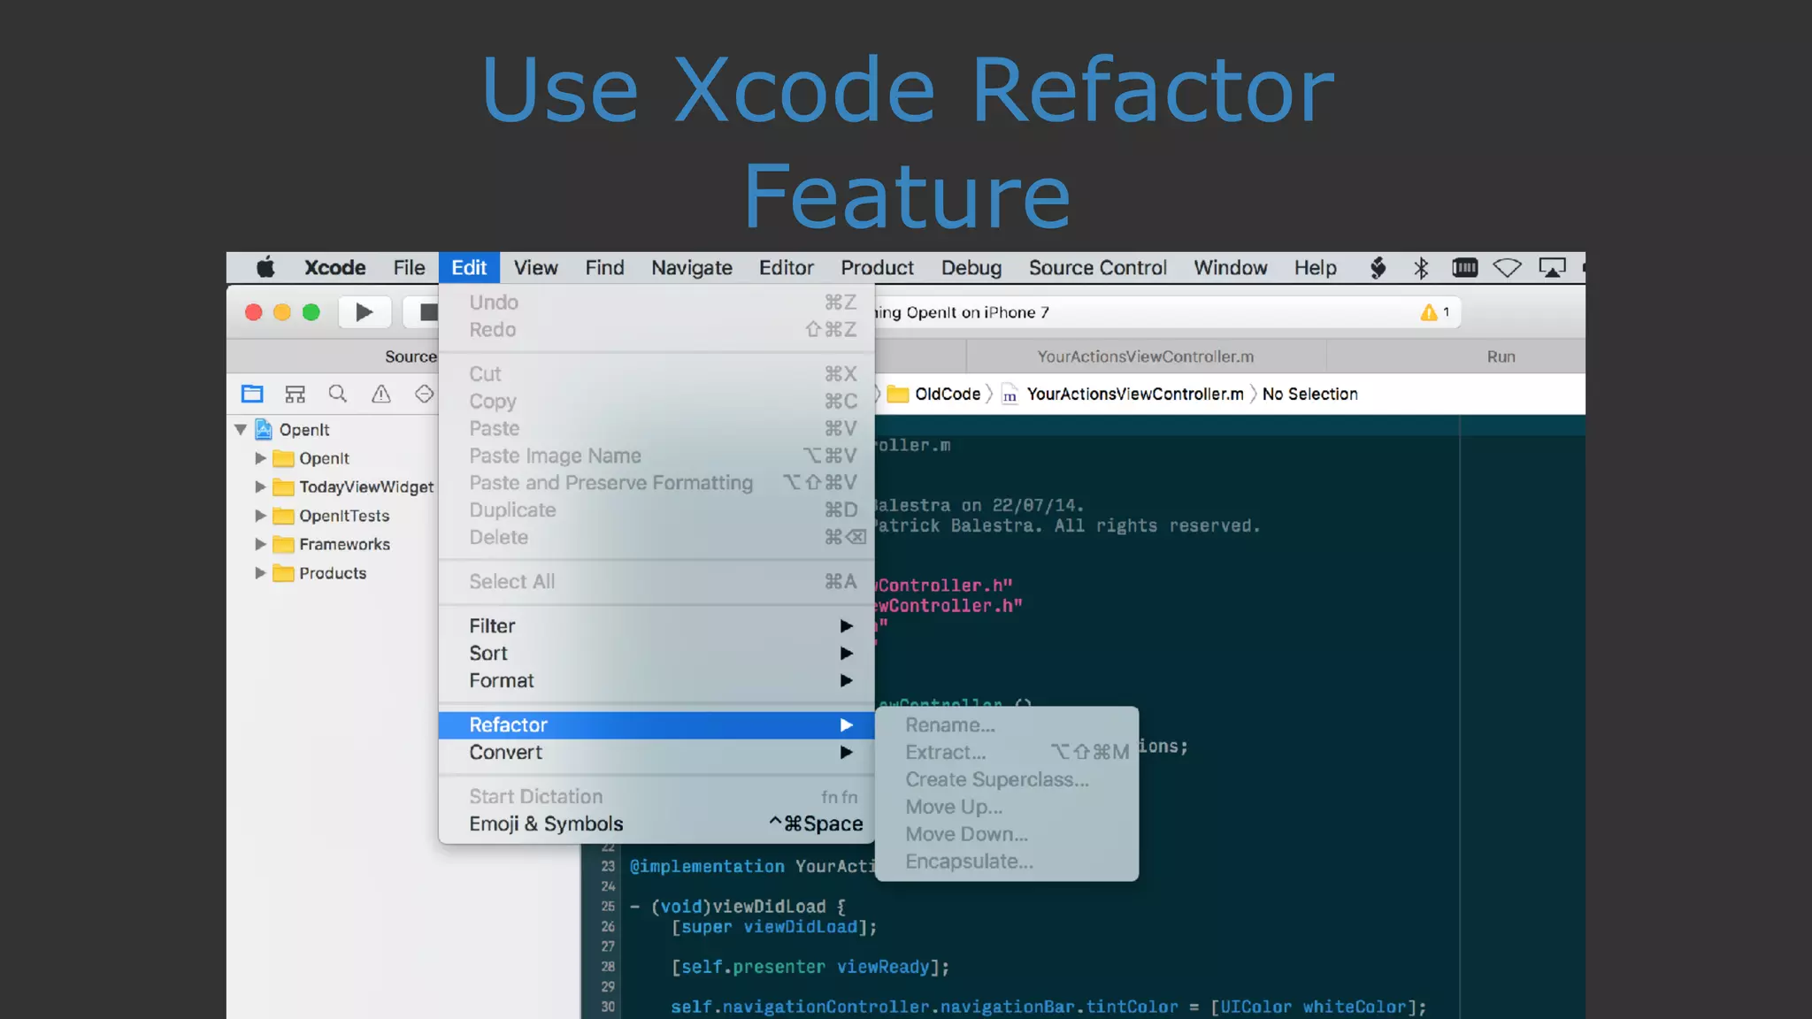Collapse the OpenIt project root
Screen dimensions: 1812x1019
(x=241, y=430)
